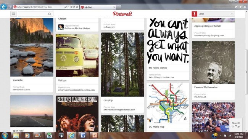Switch to the My Dad browser tab
This screenshot has width=248, height=139.
point(98,7)
